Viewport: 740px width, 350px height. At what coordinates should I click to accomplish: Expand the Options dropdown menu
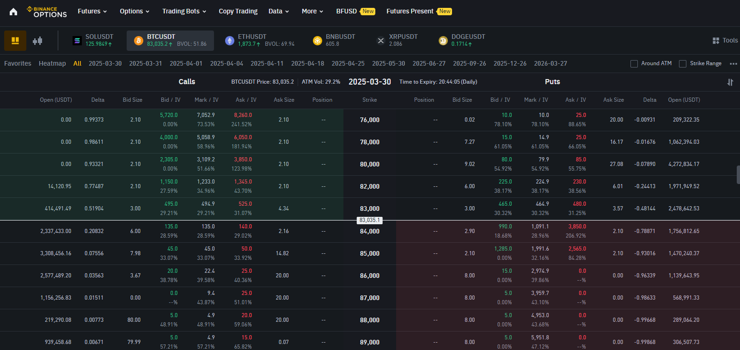point(135,11)
